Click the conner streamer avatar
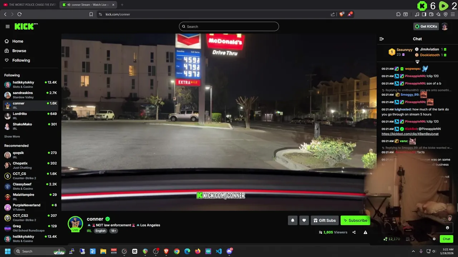The width and height of the screenshot is (458, 257). 75,224
